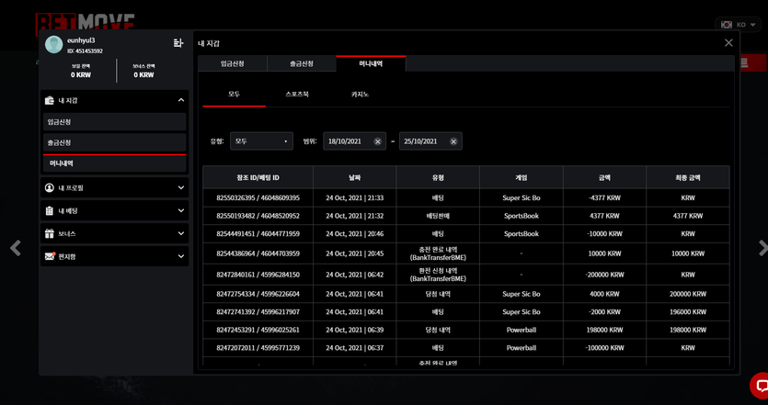Click the envelope icon for 편지함
Image resolution: width=768 pixels, height=405 pixels.
[50, 256]
